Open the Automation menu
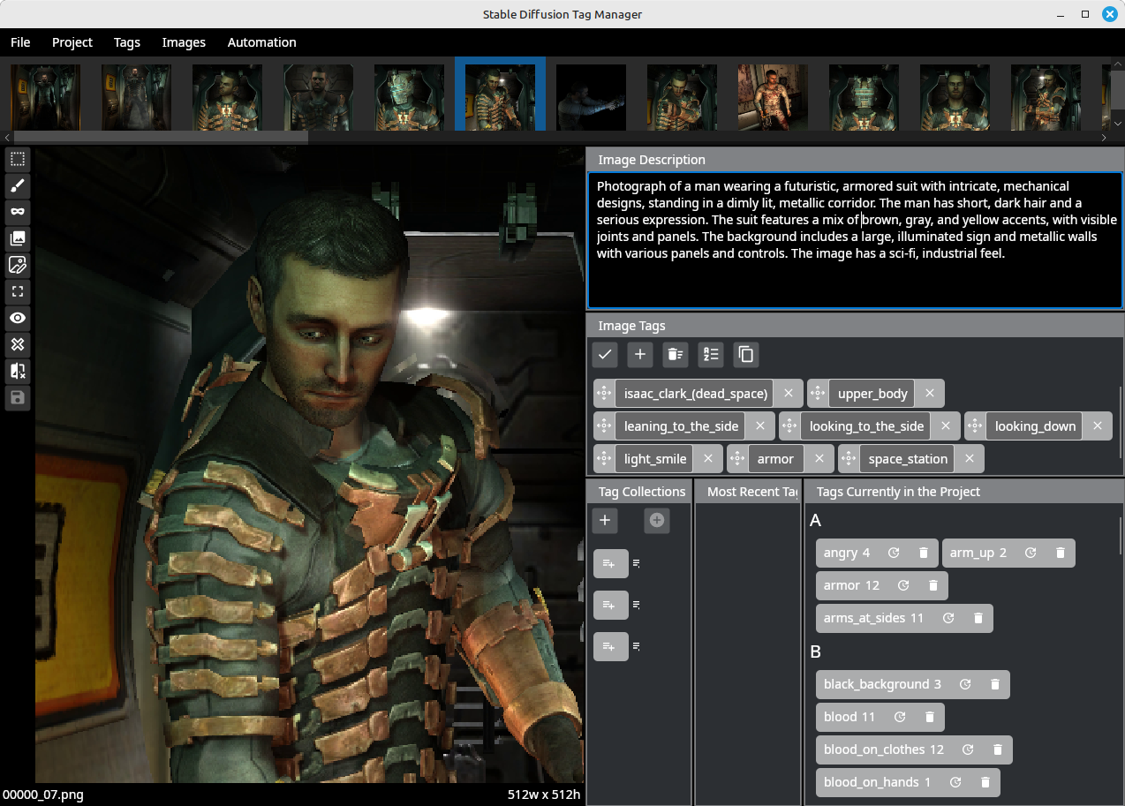Screen dimensions: 1125x806 [x=262, y=42]
